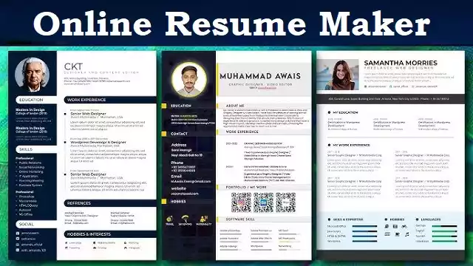Click the MUHAMMAD AWAIS name heading
This screenshot has width=473, height=266.
[260, 76]
